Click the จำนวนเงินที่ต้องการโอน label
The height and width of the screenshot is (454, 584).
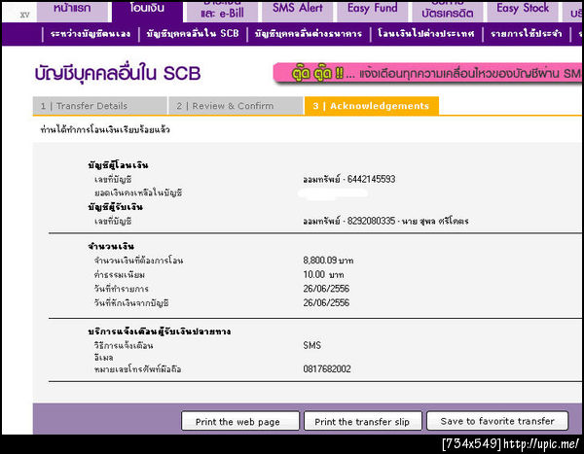coord(138,261)
